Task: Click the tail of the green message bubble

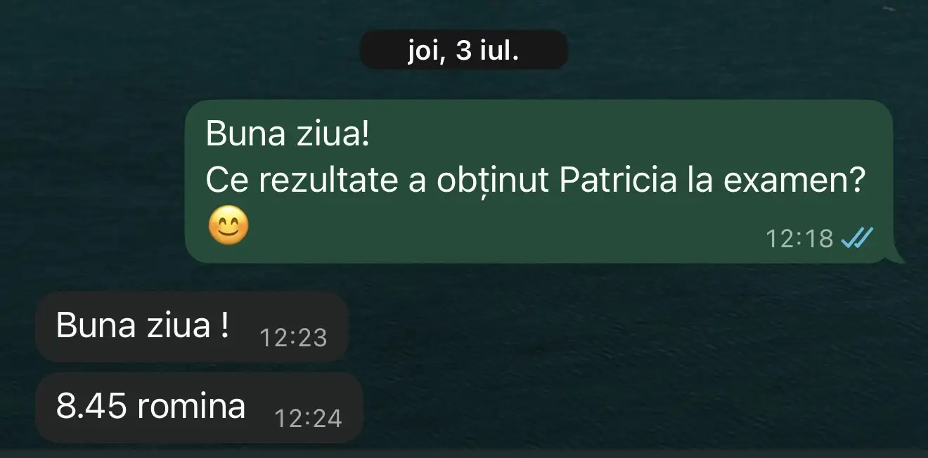Action: [897, 257]
